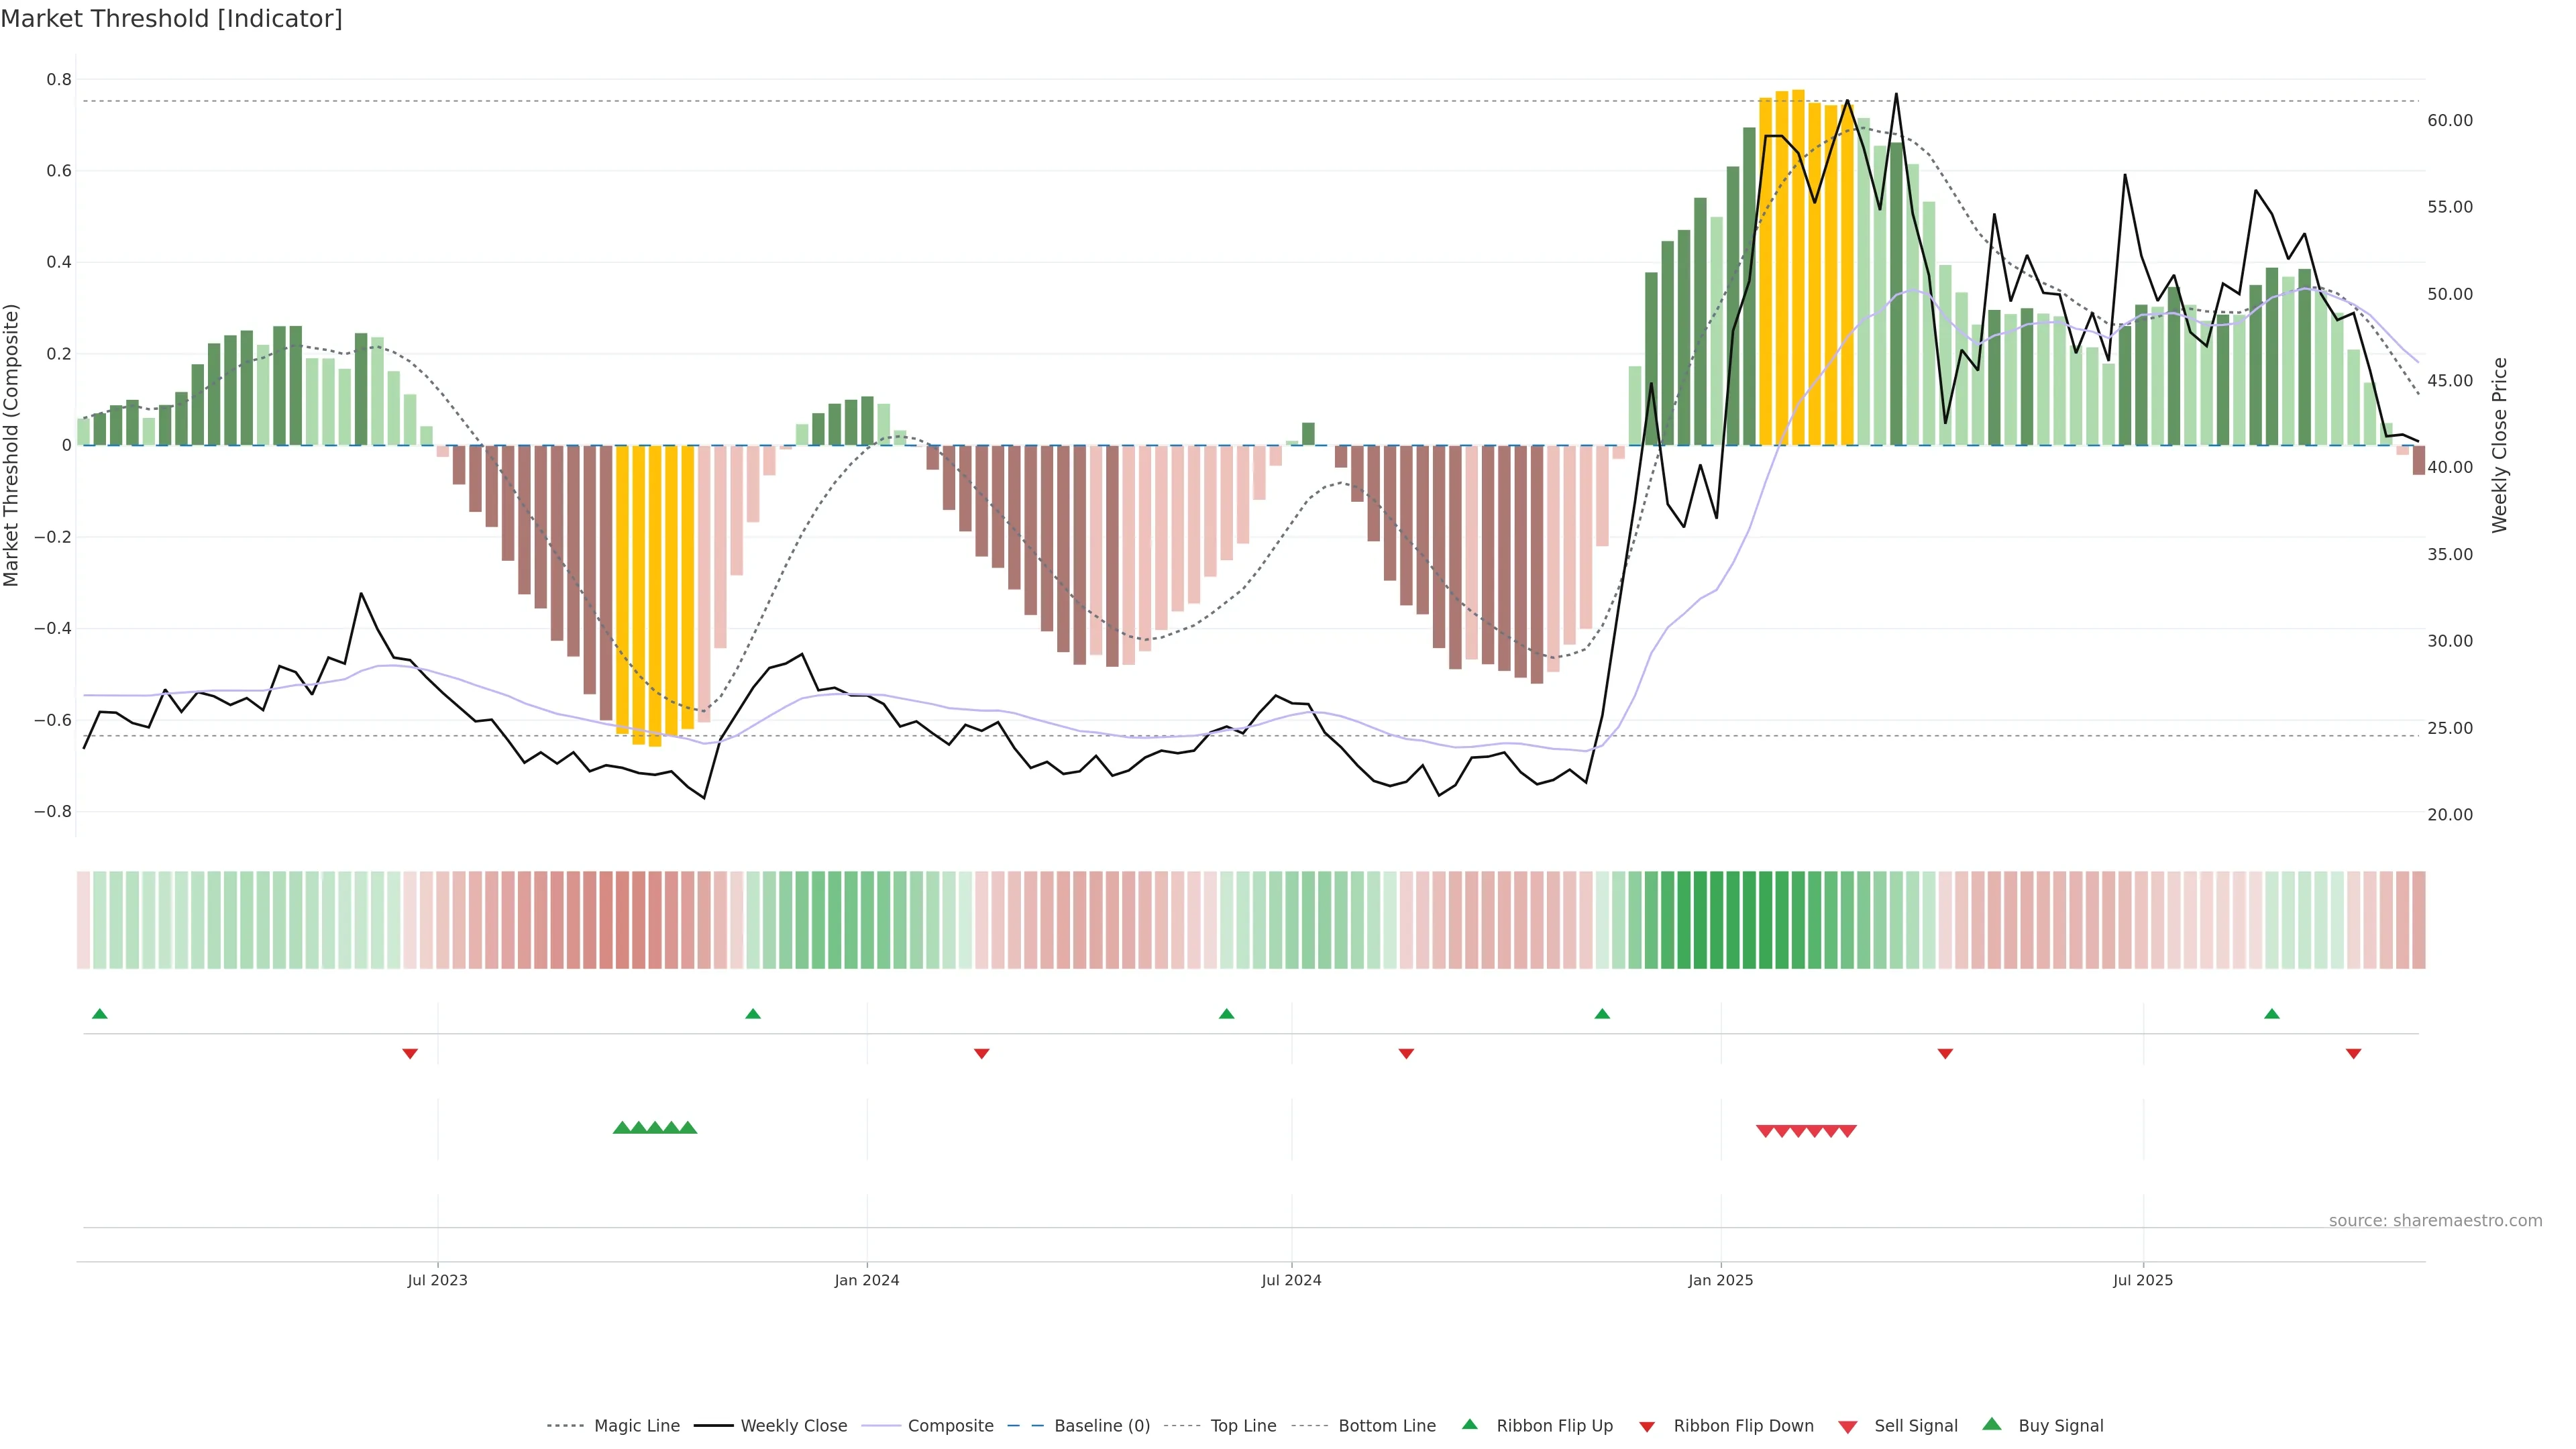Click the Jan 2025 x-axis label
Image resolution: width=2576 pixels, height=1449 pixels.
pyautogui.click(x=1720, y=1280)
